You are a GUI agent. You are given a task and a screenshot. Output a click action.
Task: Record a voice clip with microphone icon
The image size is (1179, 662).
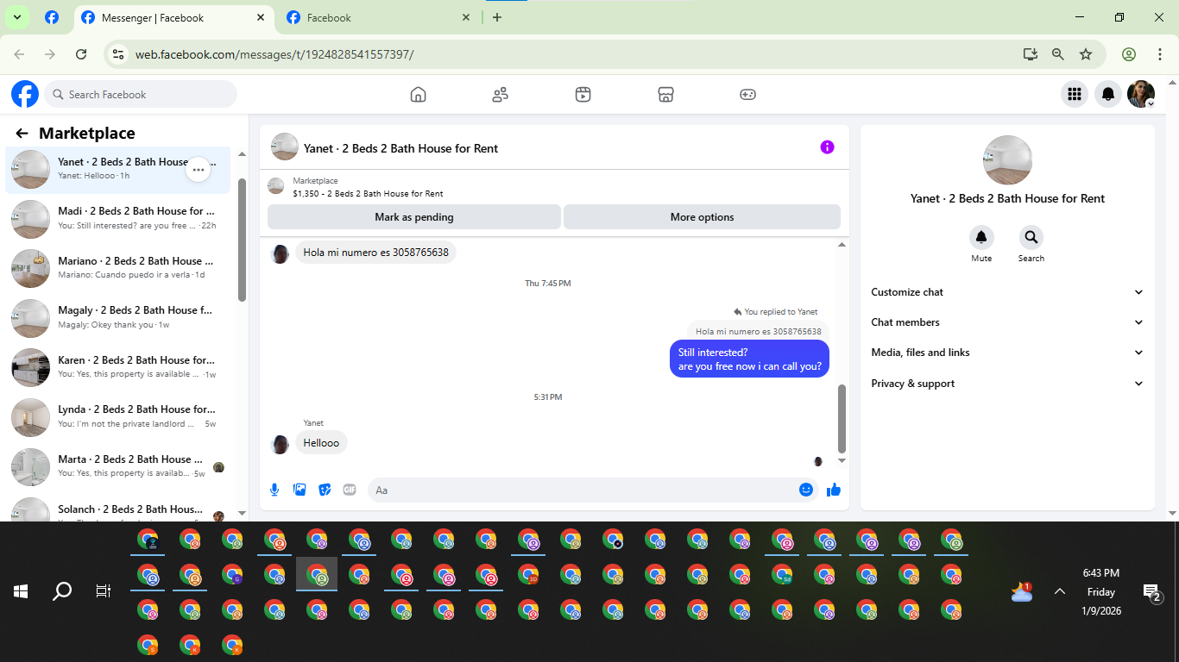coord(274,490)
